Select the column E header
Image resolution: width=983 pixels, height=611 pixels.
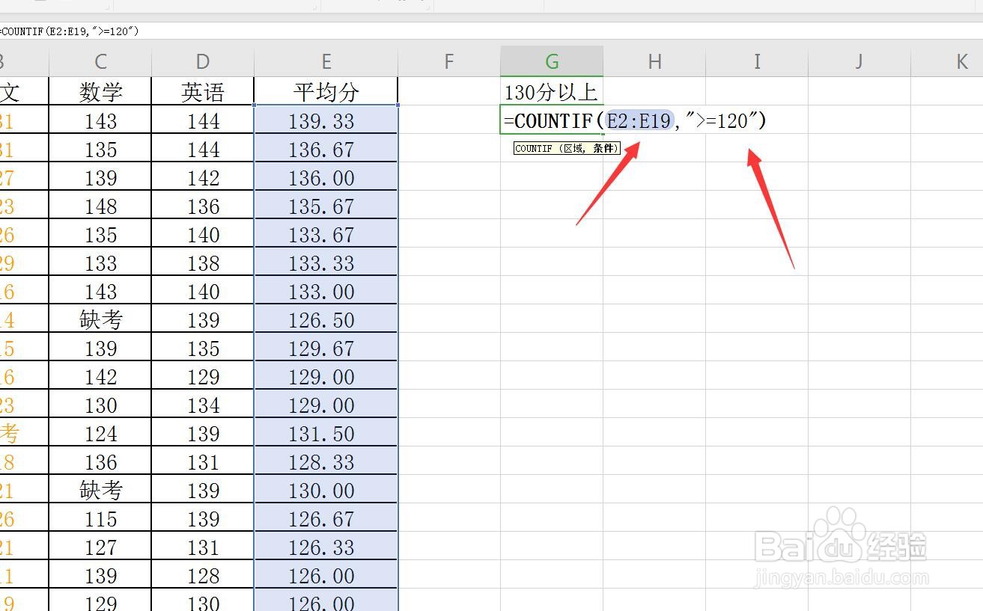click(x=326, y=61)
